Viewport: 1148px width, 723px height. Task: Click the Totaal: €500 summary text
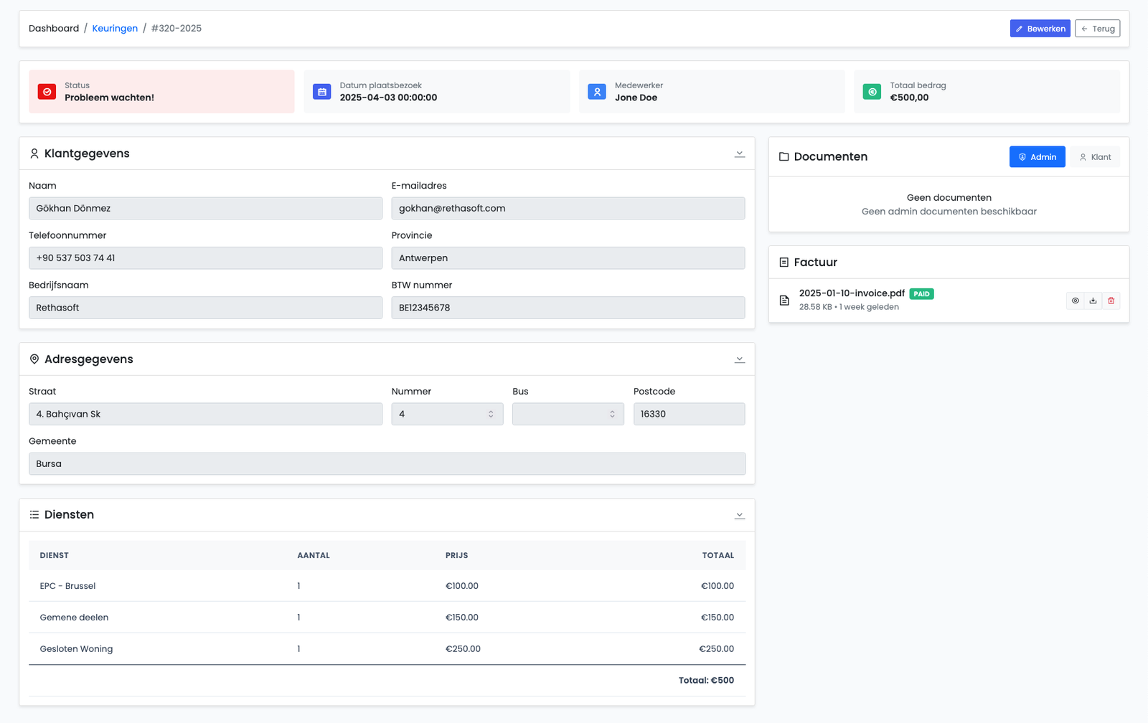[706, 681]
